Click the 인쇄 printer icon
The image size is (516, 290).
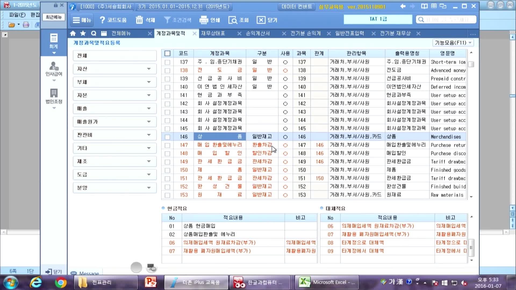coord(204,20)
